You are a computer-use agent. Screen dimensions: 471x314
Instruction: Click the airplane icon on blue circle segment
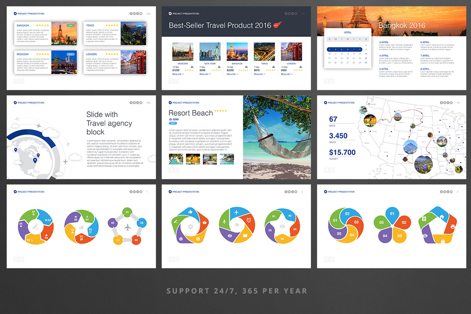(x=237, y=212)
